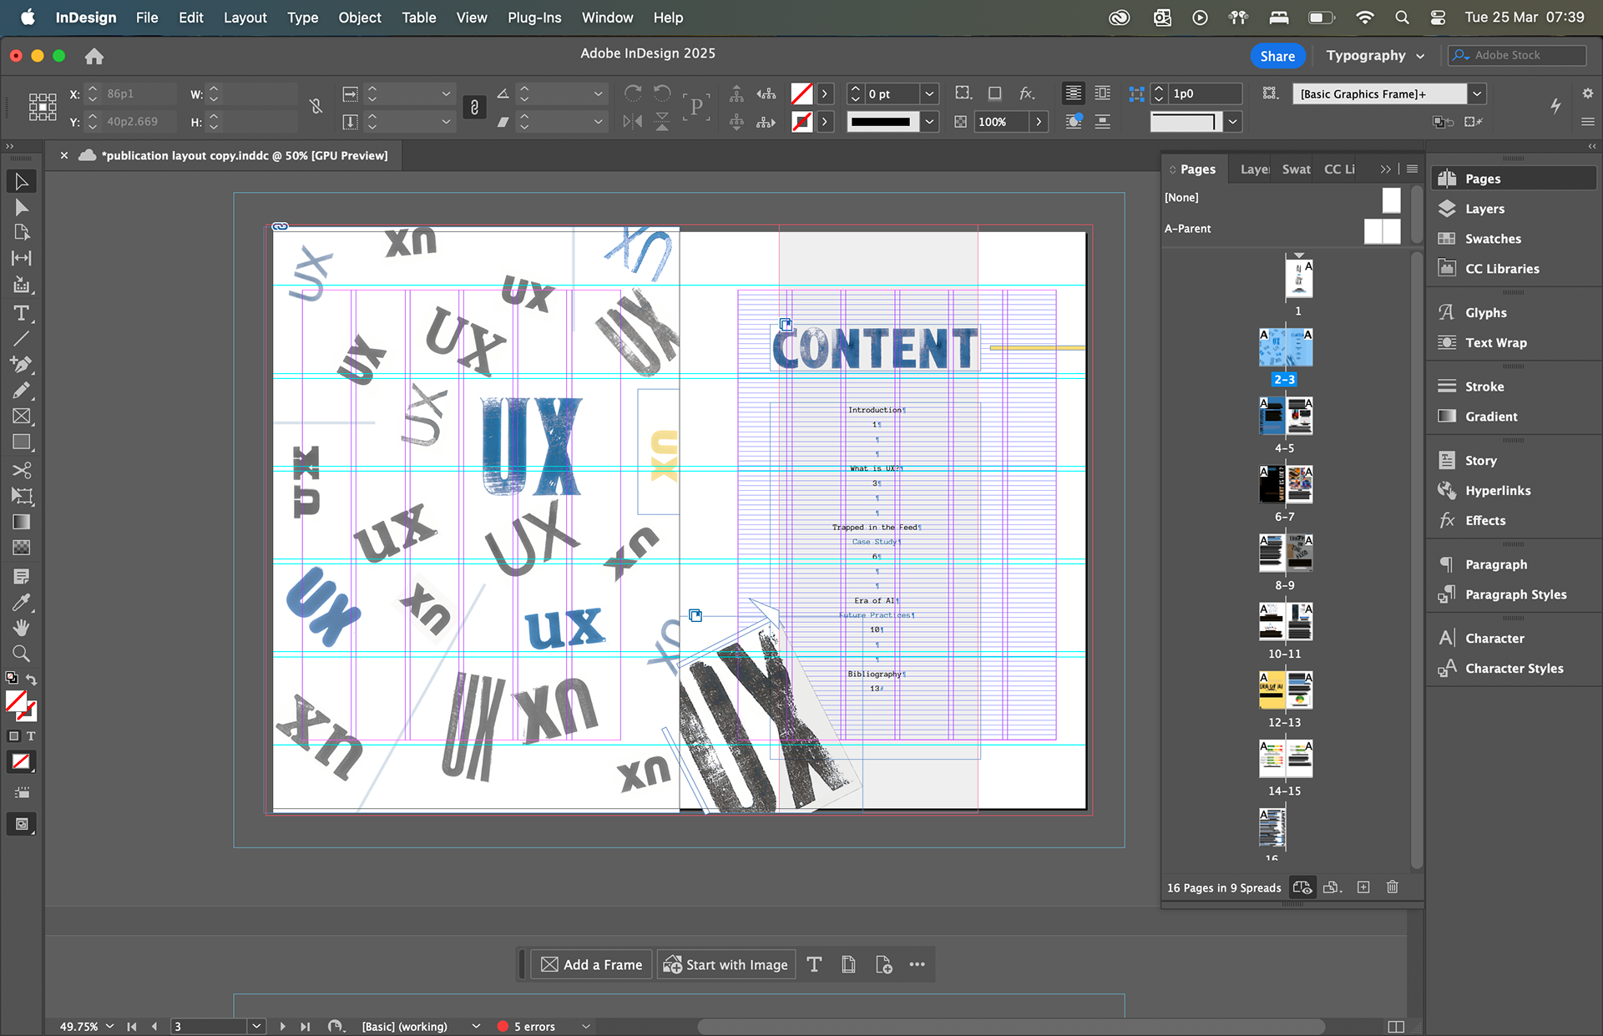Switch to the Swatches panel tab
The width and height of the screenshot is (1603, 1036).
(x=1296, y=169)
